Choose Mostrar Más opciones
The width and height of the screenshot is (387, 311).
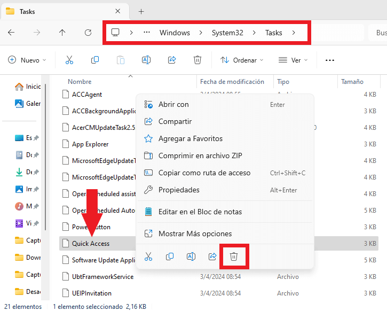tap(225, 234)
